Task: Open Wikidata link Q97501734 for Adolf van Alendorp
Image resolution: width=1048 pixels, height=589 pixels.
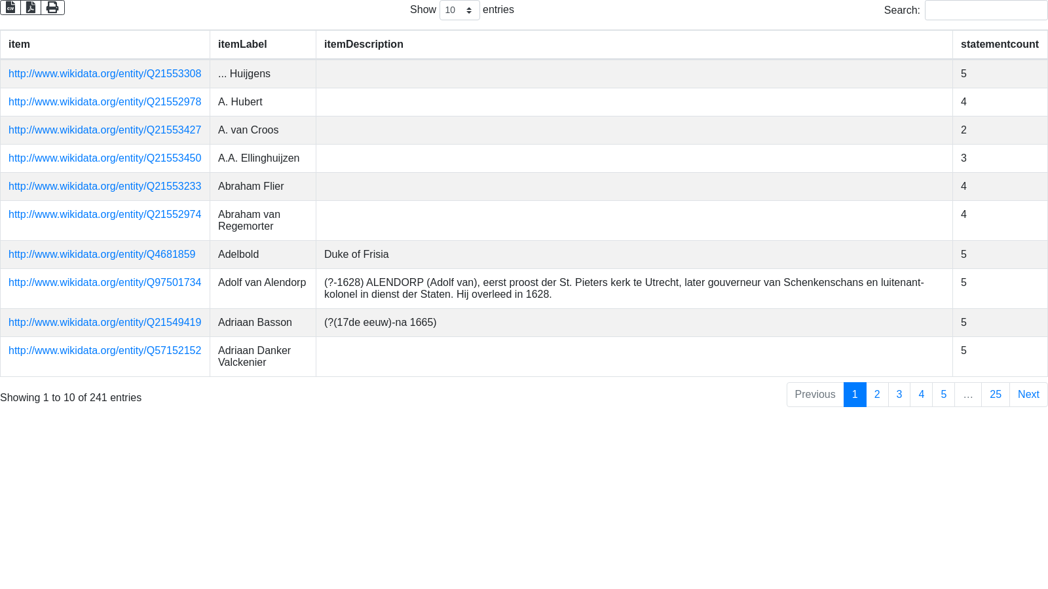Action: tap(105, 283)
